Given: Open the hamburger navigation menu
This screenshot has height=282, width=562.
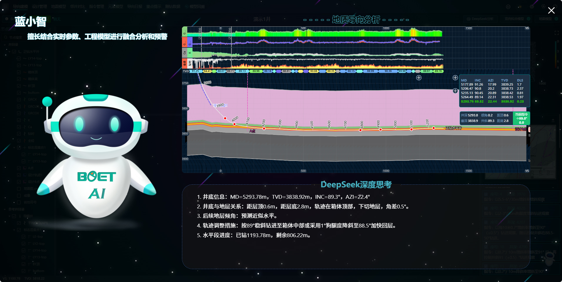Looking at the screenshot, I should pyautogui.click(x=6, y=7).
